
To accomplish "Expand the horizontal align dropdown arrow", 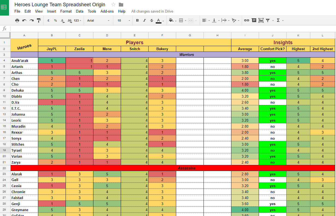I will (x=209, y=21).
